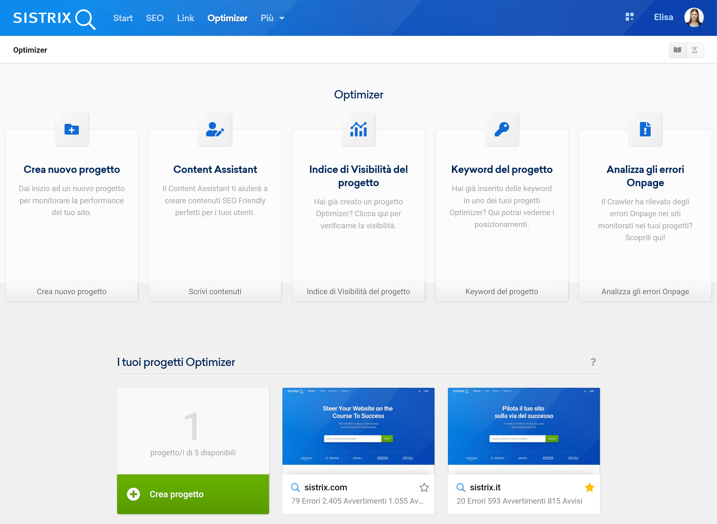Image resolution: width=717 pixels, height=524 pixels.
Task: Click the Content Assistant user-edit icon
Action: (x=215, y=129)
